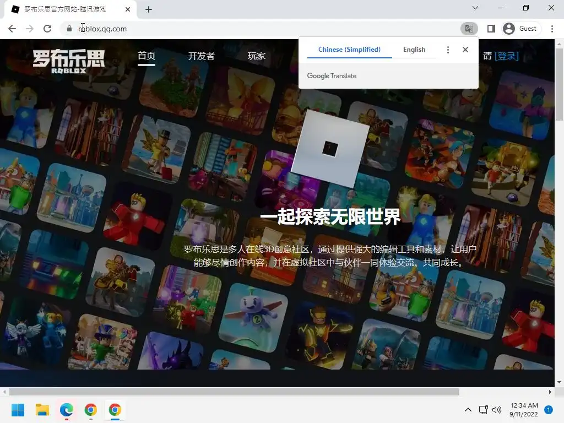Open the notification badge in the tray
This screenshot has height=423, width=564.
pyautogui.click(x=549, y=410)
